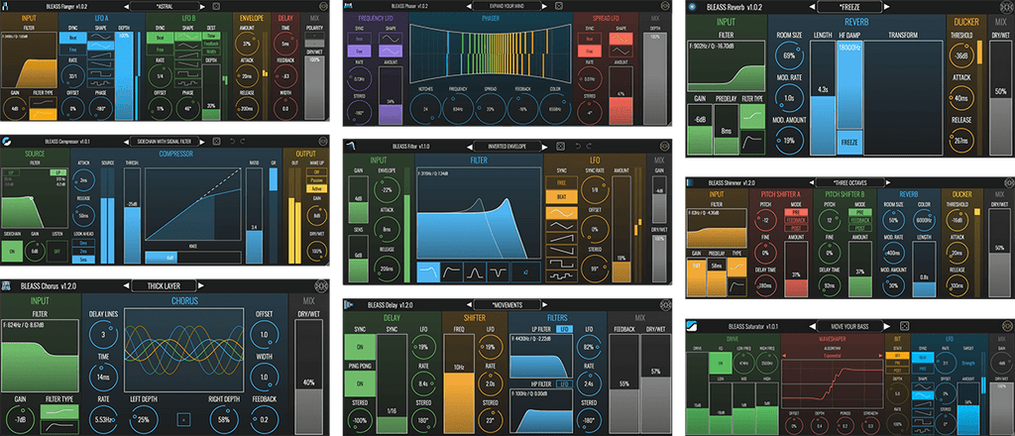
Task: Toggle the Listen OFF button in Compressor
Action: click(56, 251)
